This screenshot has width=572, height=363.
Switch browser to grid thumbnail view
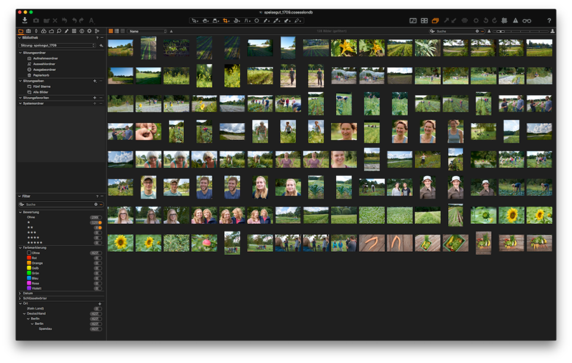(x=111, y=32)
